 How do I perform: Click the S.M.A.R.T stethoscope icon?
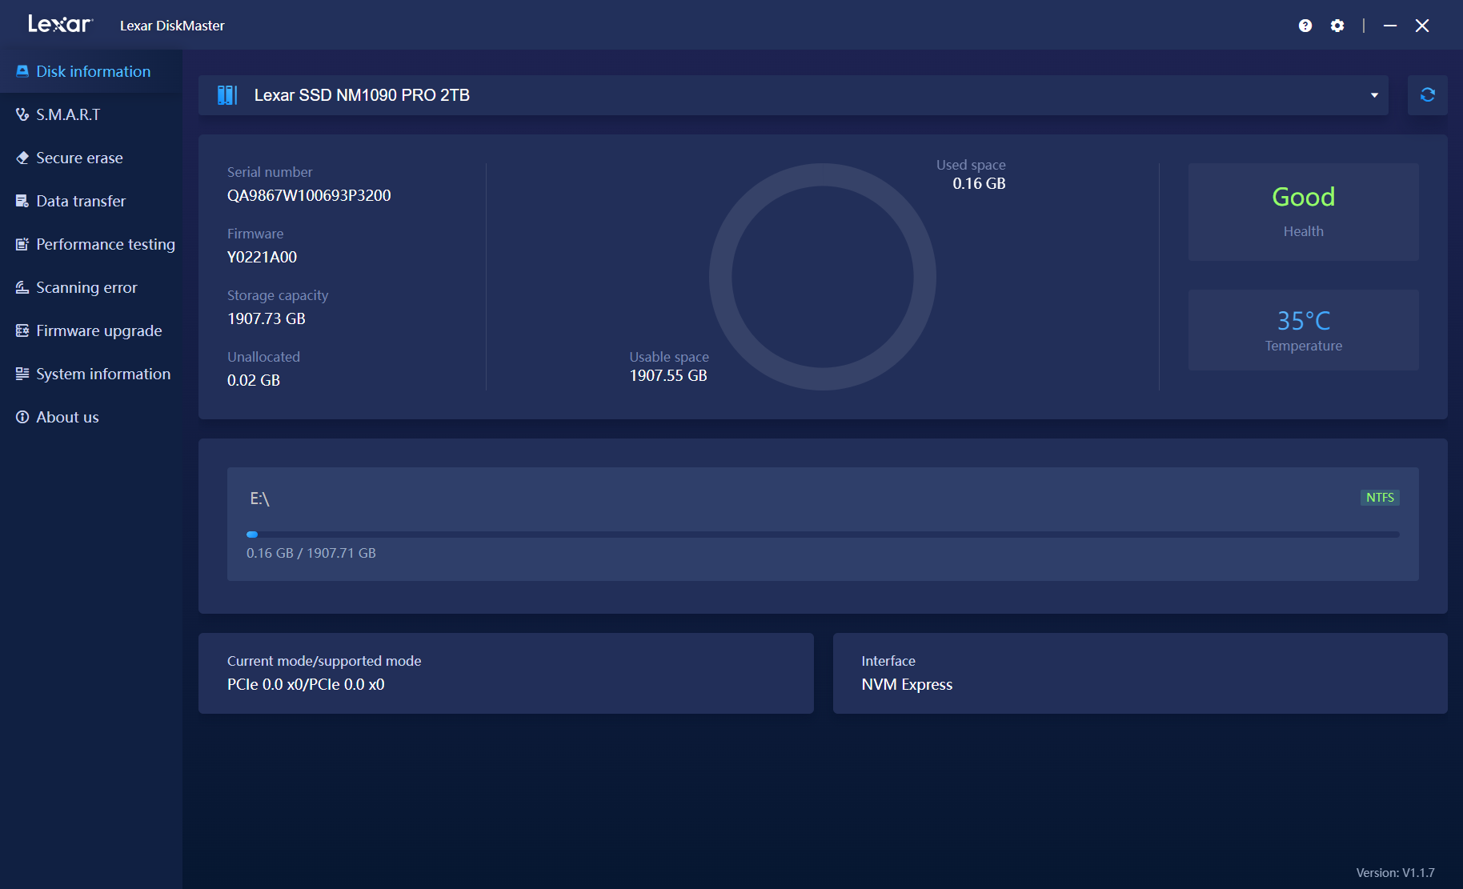[x=22, y=114]
